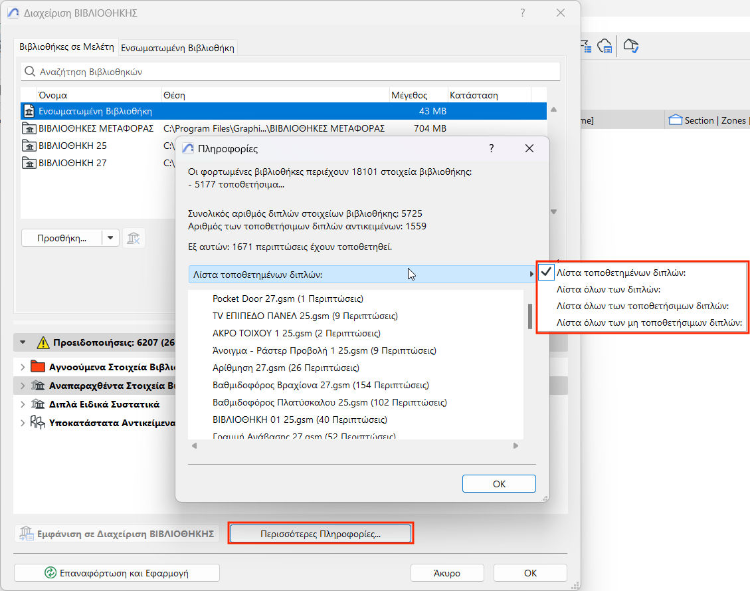Image resolution: width=750 pixels, height=591 pixels.
Task: Open Section | Zones tab in background window
Action: pyautogui.click(x=707, y=120)
